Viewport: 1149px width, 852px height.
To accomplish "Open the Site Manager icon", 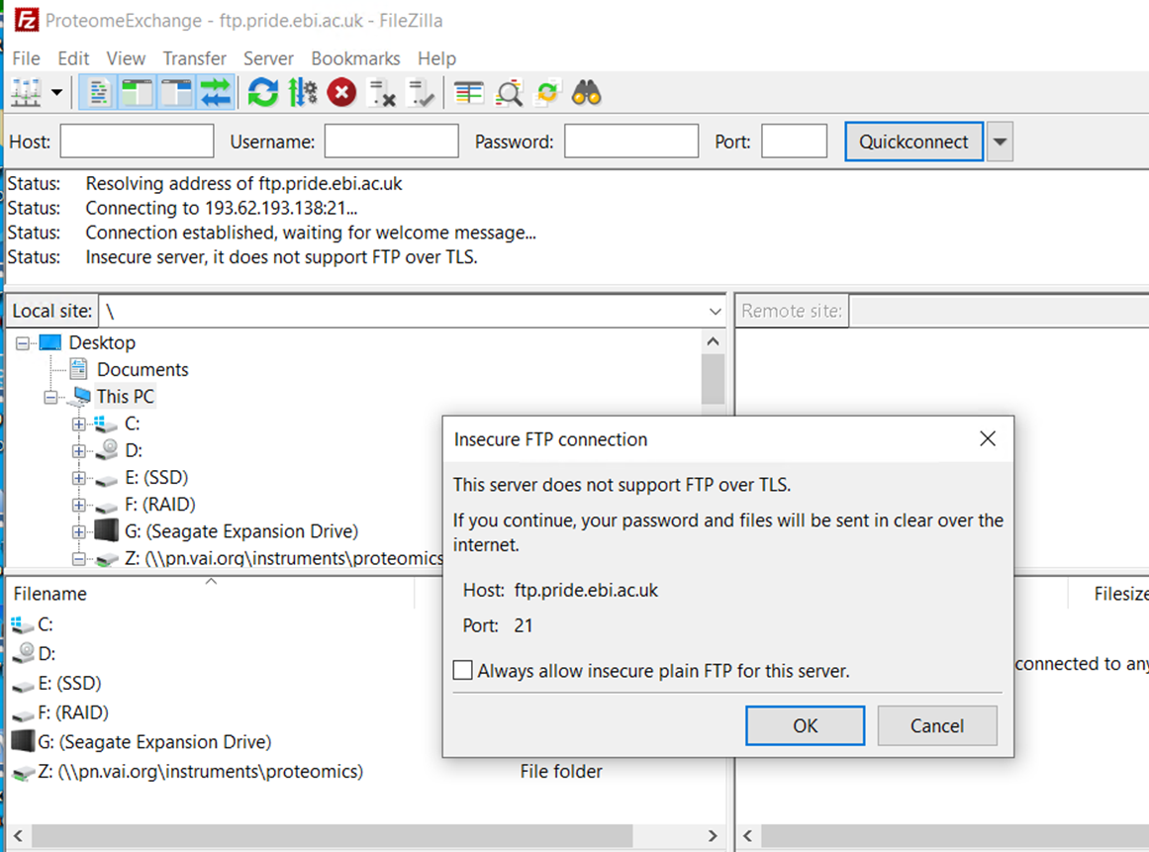I will click(26, 93).
